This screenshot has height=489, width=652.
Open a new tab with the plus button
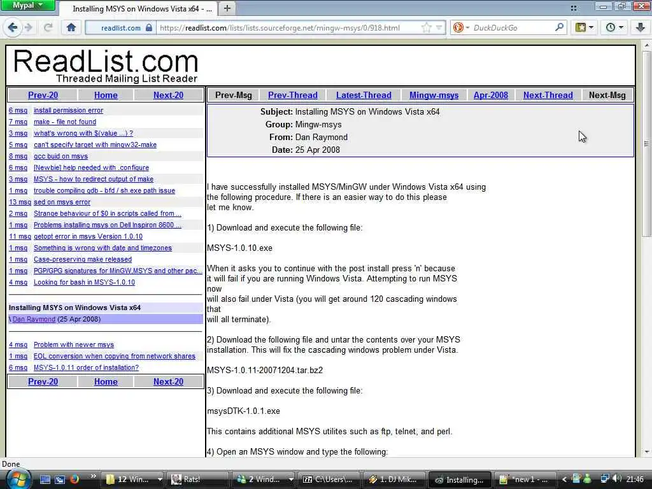pos(227,8)
